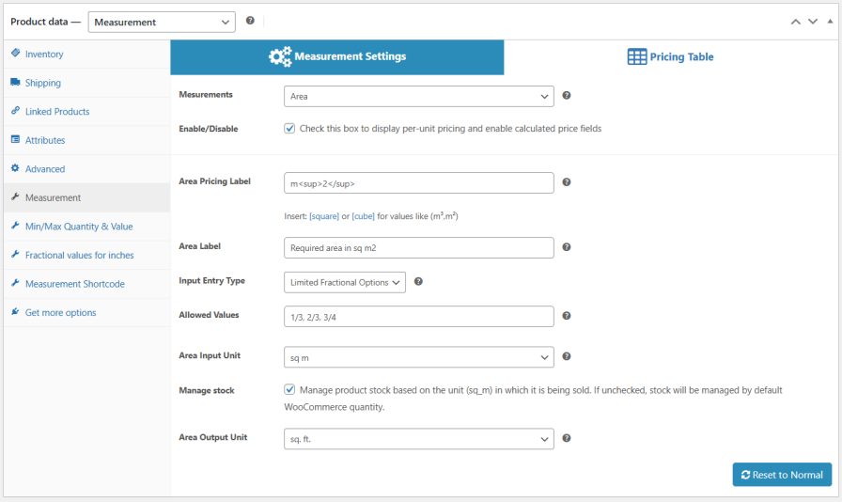Click the Advanced gear icon in sidebar
842x502 pixels.
[x=16, y=167]
